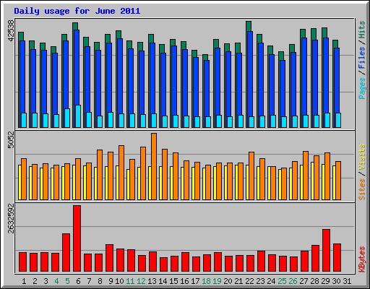Click the tallest red KBytes bar for day 6

coord(77,238)
